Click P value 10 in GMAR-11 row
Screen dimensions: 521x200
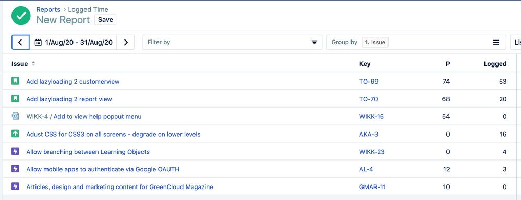point(446,187)
